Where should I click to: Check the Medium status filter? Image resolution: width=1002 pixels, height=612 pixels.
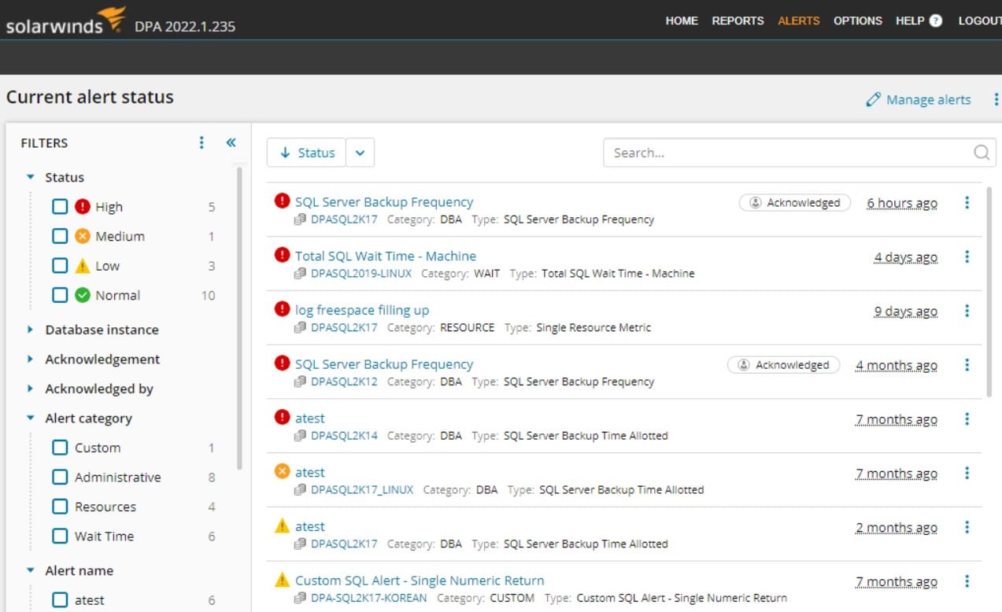(x=60, y=236)
